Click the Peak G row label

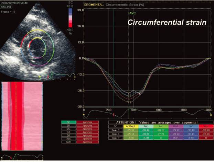pos(115,130)
